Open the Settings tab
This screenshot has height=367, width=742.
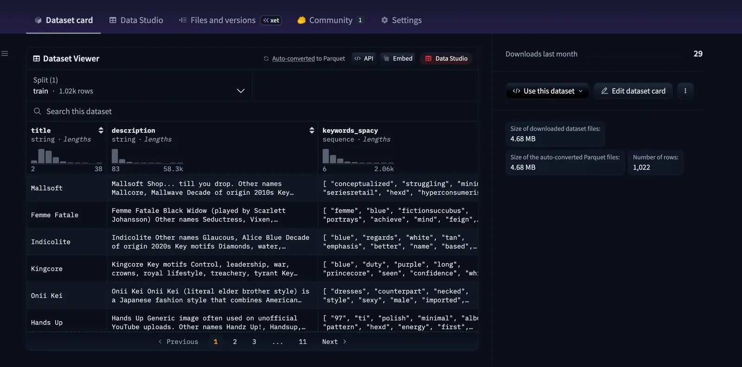[401, 20]
